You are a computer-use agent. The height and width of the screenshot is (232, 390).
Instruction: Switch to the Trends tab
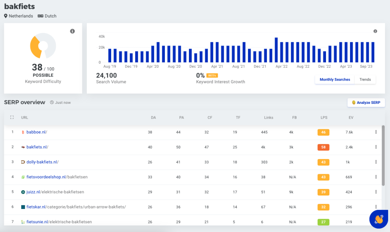click(365, 79)
